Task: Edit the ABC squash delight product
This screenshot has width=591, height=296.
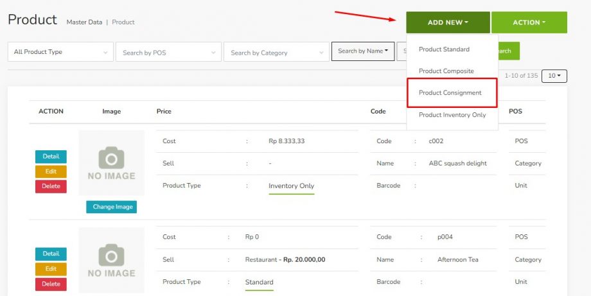Action: coord(51,171)
